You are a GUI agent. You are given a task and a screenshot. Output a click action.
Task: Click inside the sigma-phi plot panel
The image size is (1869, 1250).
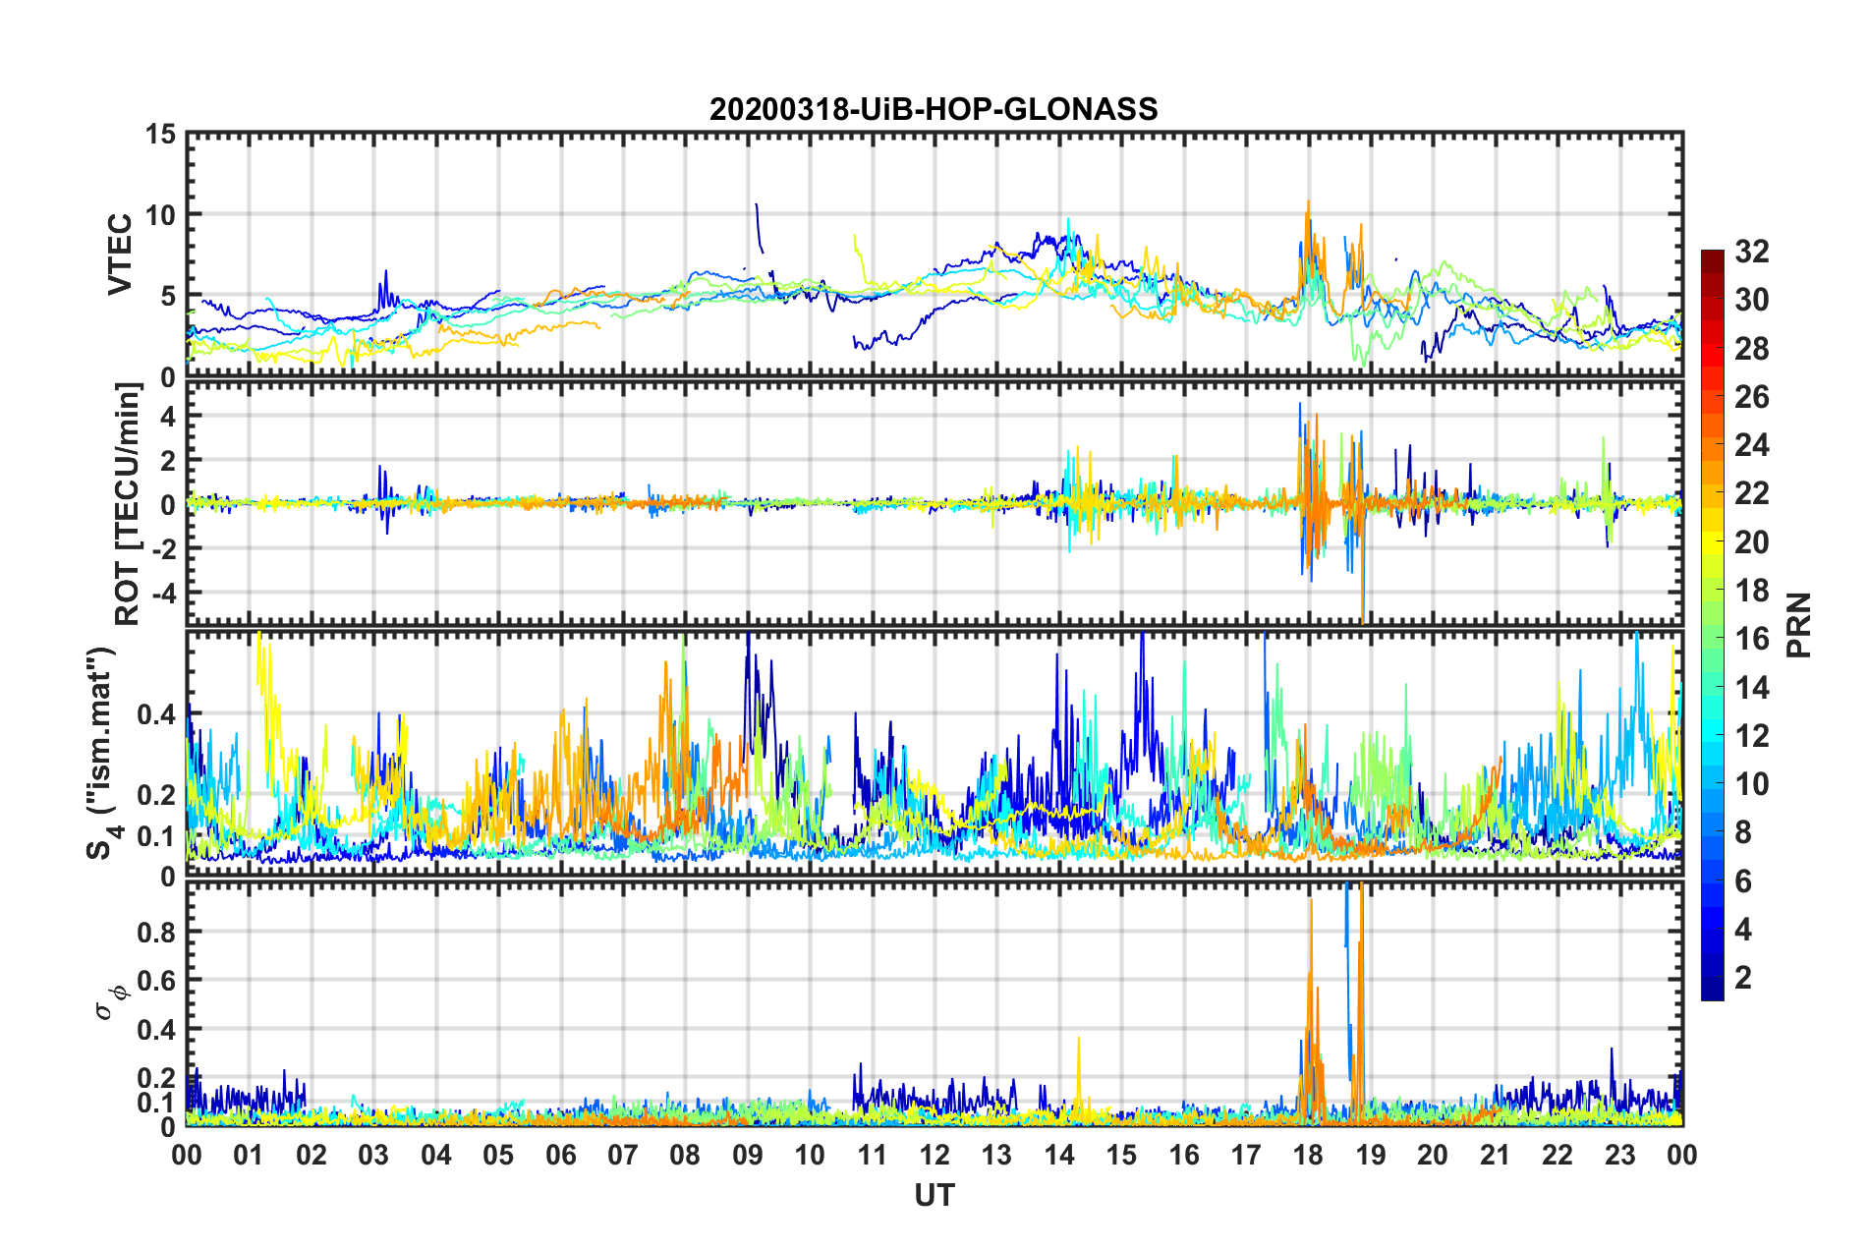click(x=934, y=1004)
